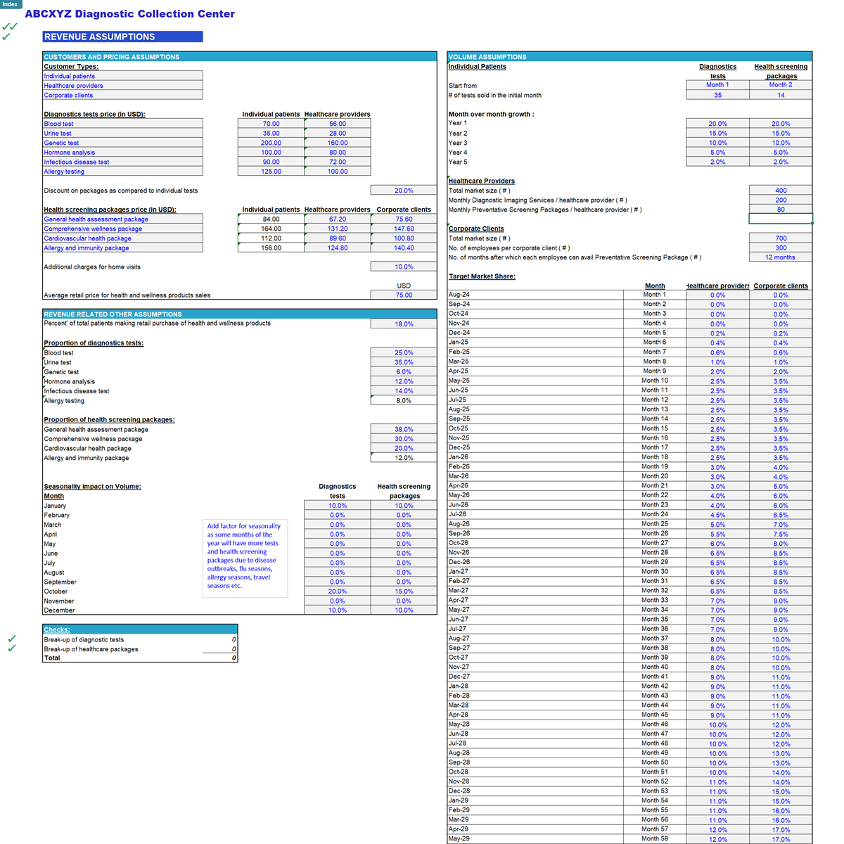This screenshot has width=844, height=844.
Task: Click 'CUSTOMERS AND PRICING ASSUMPTIONS' section header
Action: (240, 56)
